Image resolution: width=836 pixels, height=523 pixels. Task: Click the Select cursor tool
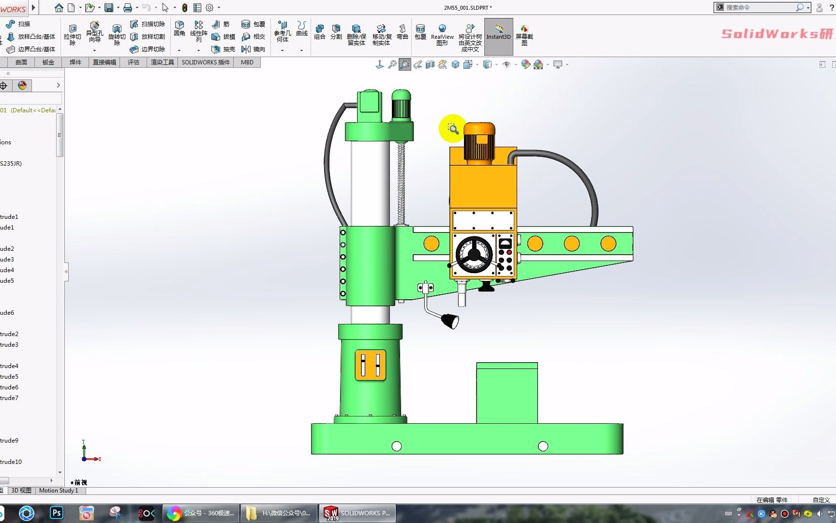pyautogui.click(x=165, y=8)
